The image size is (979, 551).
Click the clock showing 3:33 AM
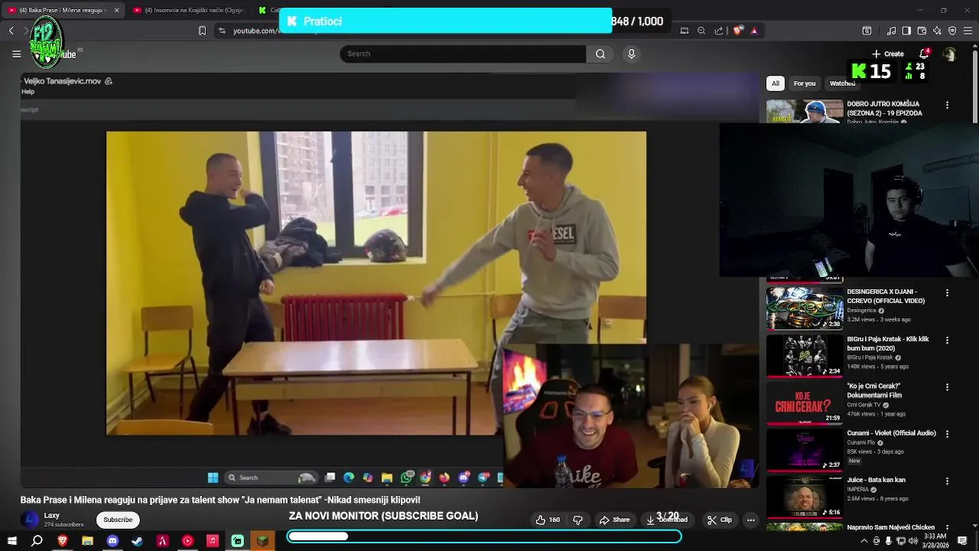935,536
